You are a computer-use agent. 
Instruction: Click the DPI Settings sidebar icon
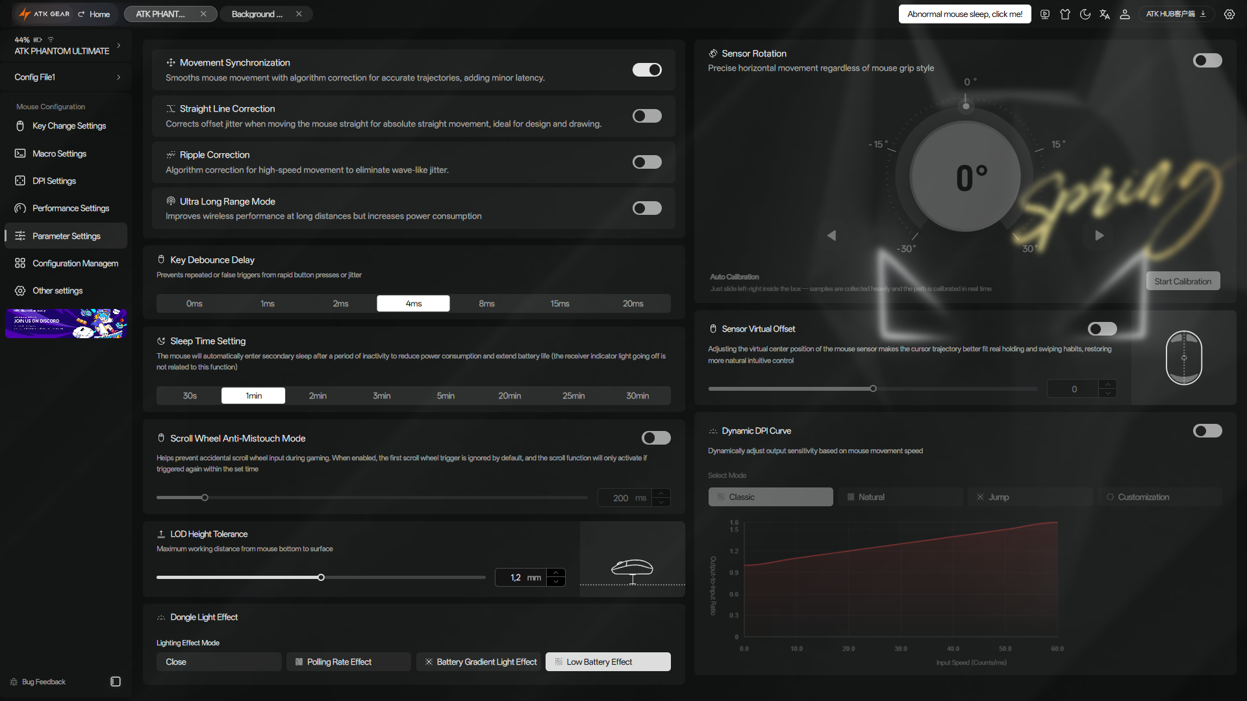point(20,181)
